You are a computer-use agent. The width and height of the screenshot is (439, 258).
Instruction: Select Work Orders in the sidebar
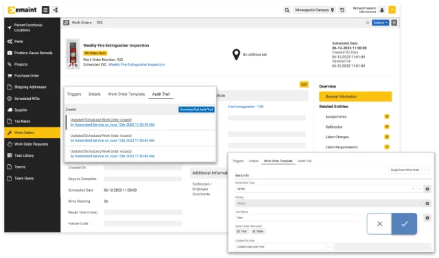click(x=32, y=133)
